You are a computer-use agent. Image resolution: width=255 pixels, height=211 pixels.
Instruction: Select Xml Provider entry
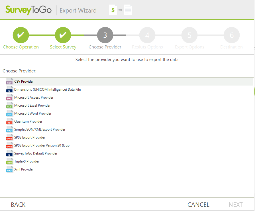pos(24,169)
